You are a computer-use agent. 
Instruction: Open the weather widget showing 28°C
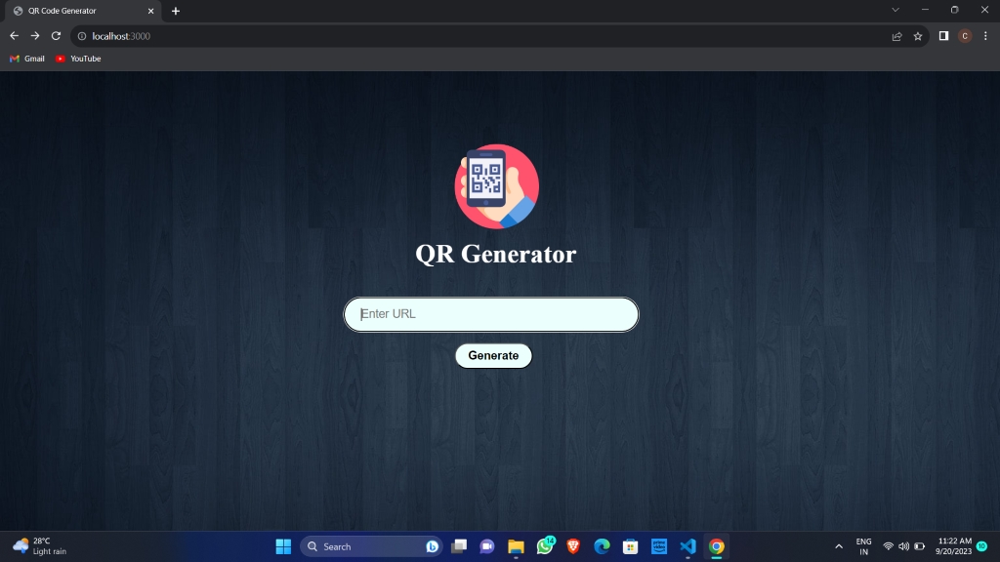coord(39,546)
